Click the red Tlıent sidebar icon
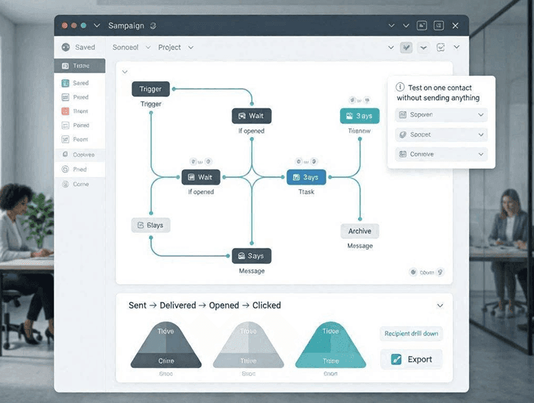This screenshot has width=534, height=403. [66, 111]
